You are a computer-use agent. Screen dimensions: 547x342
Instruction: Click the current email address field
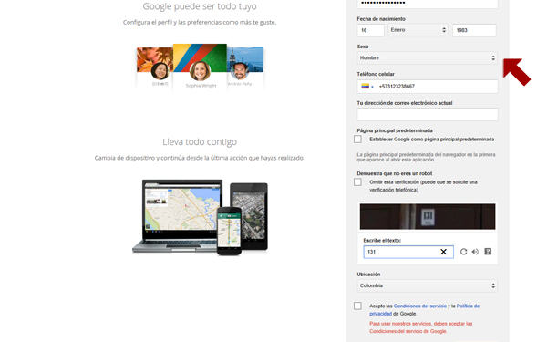pos(428,115)
